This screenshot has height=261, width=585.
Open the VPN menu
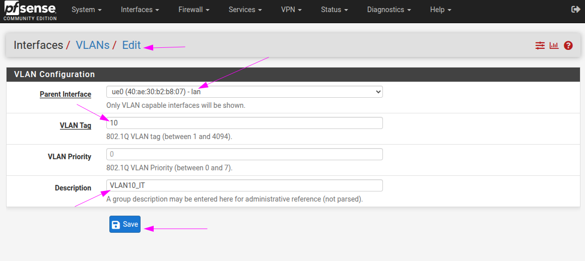pyautogui.click(x=292, y=10)
